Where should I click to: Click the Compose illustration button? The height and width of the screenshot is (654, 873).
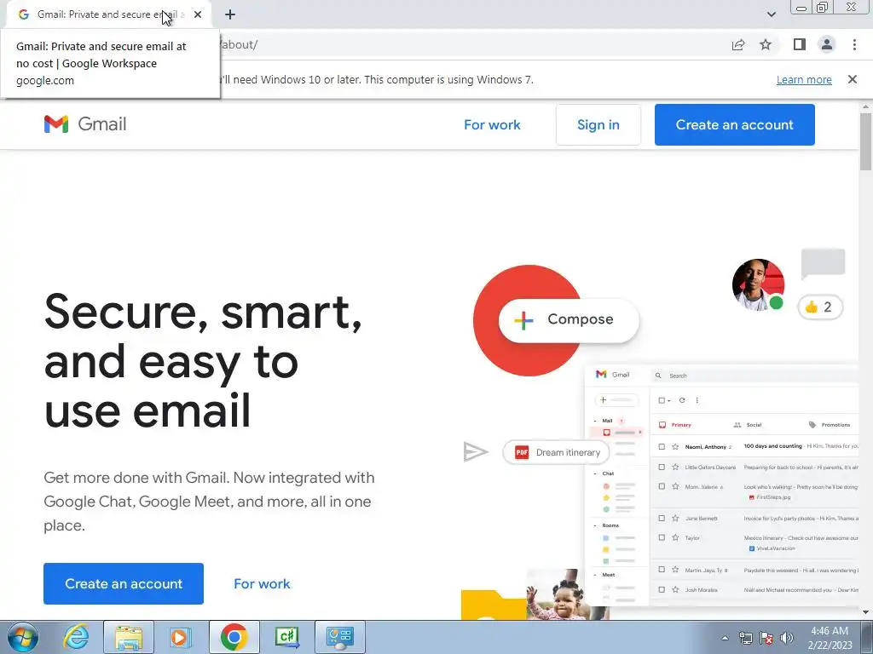click(x=569, y=320)
